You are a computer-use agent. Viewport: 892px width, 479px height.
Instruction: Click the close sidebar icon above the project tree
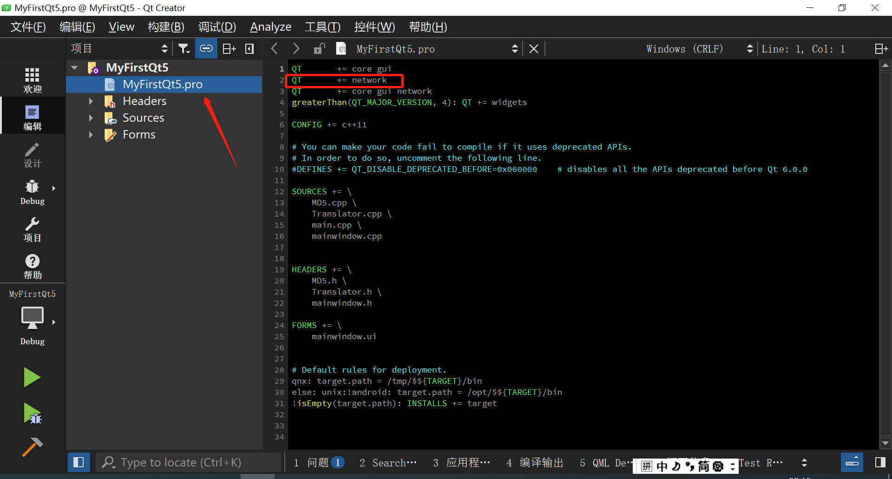(x=249, y=48)
